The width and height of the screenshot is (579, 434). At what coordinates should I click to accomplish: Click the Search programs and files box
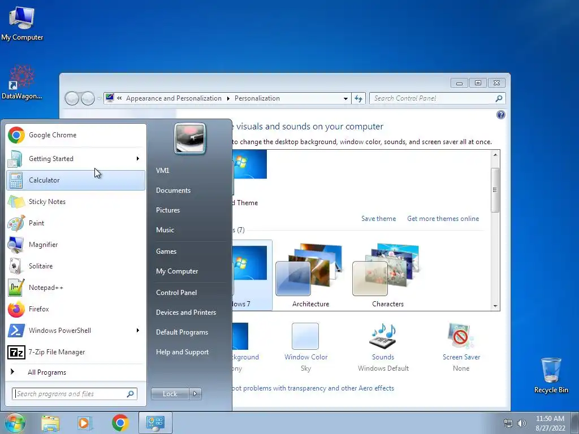click(75, 394)
